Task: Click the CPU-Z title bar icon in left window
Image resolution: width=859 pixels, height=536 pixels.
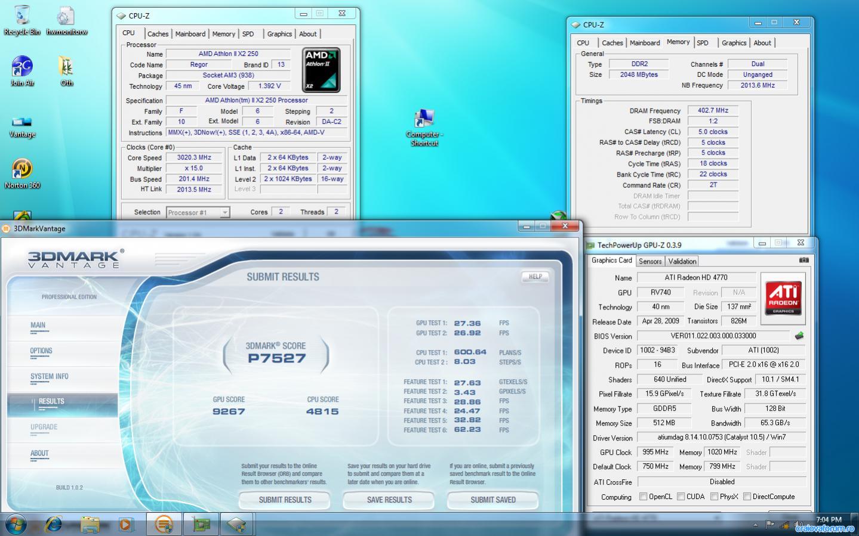Action: coord(121,16)
